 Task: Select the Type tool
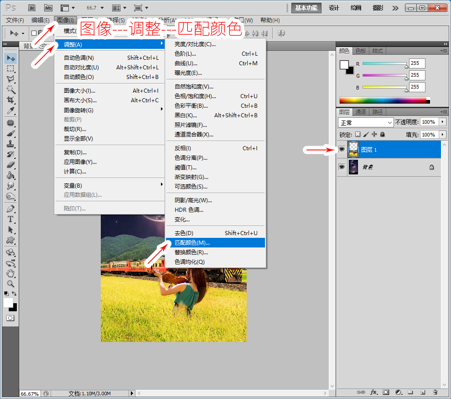[10, 220]
